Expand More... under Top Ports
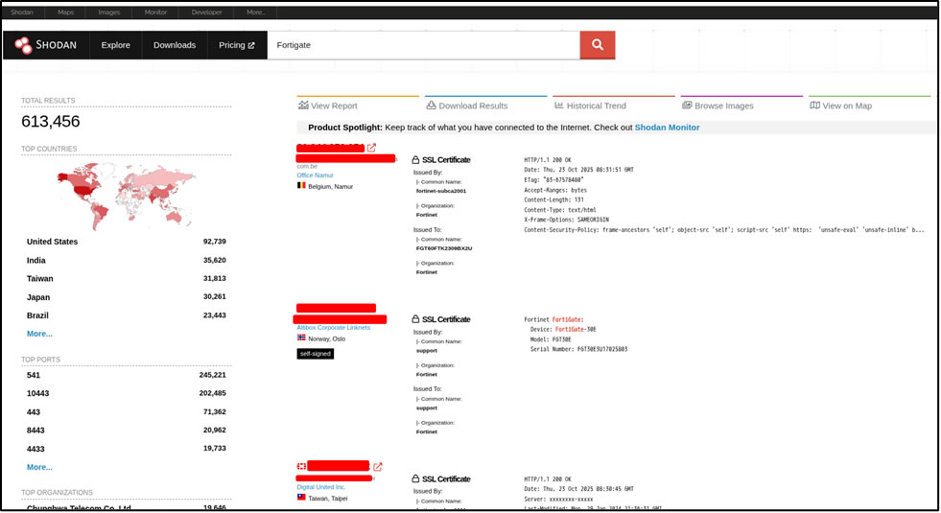Image resolution: width=941 pixels, height=513 pixels. point(39,467)
